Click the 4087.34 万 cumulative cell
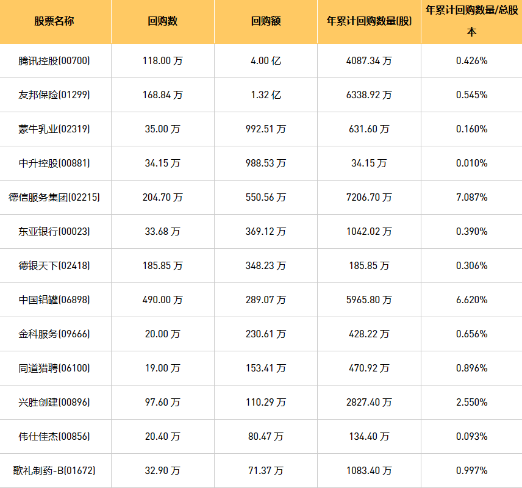Screen dimensions: 522x488 tap(369, 60)
